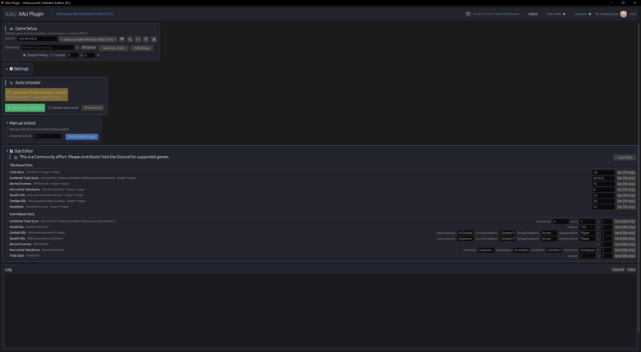The width and height of the screenshot is (641, 352).
Task: Click Edit Delays button
Action: point(142,48)
